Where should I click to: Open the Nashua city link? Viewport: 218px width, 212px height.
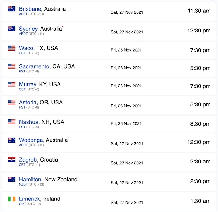[29, 122]
